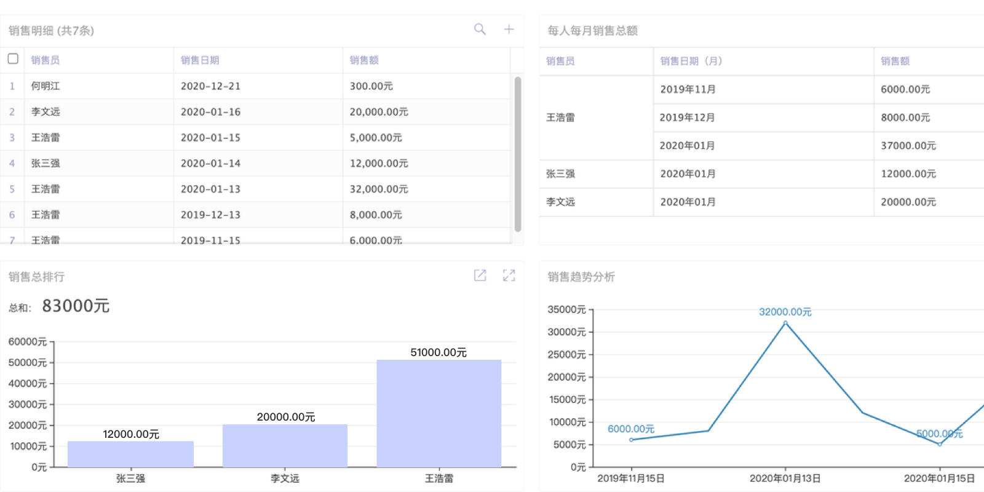Click the 销售额 column header in 销售明细
This screenshot has width=984, height=492.
[x=364, y=60]
